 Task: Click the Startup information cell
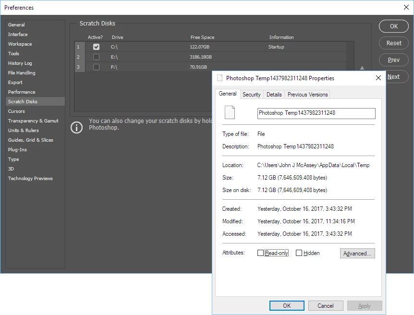[276, 47]
